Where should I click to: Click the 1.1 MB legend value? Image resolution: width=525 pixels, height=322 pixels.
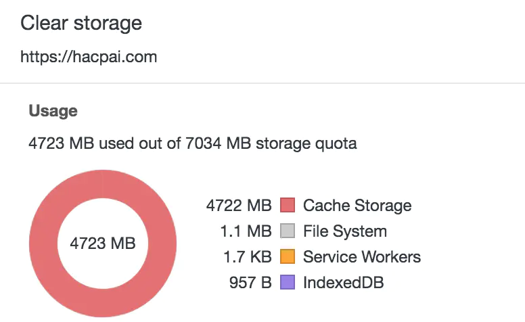click(x=246, y=231)
